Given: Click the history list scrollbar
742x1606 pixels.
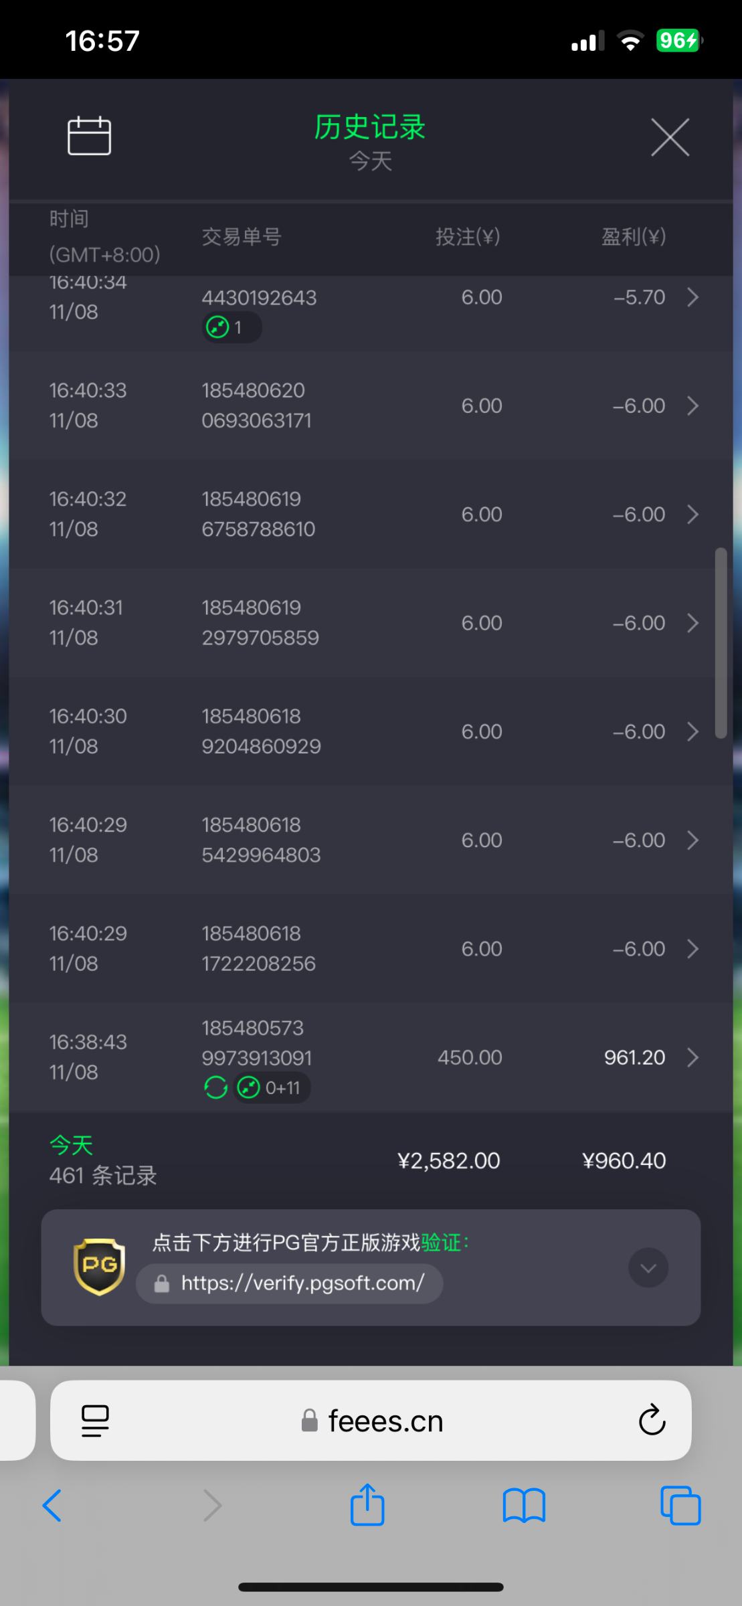Looking at the screenshot, I should click(721, 642).
